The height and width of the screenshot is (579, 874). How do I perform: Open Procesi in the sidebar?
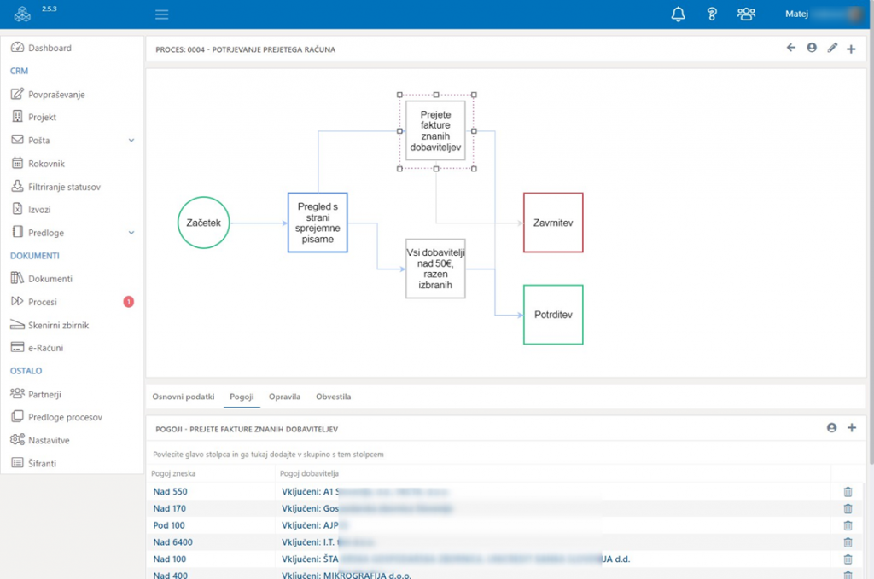43,302
